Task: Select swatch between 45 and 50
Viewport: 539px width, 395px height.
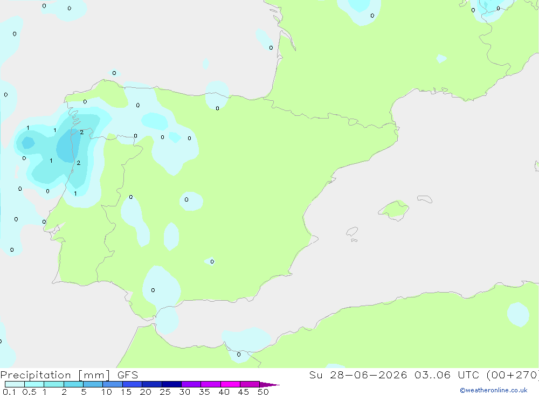Action: tap(250, 384)
